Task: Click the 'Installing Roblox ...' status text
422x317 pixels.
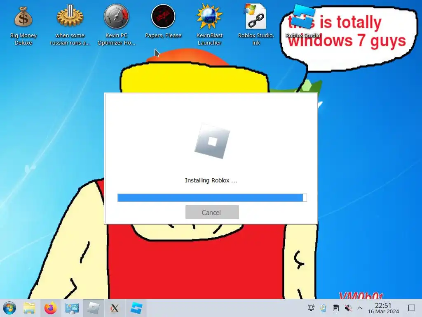Action: [x=211, y=180]
